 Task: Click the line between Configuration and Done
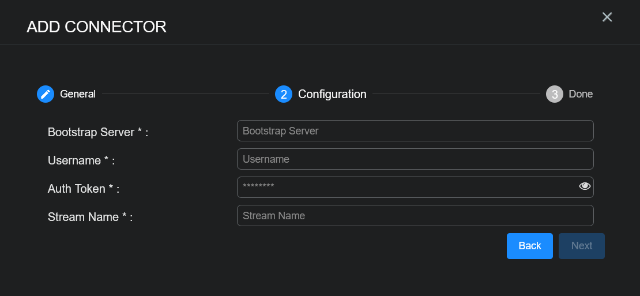pos(455,94)
